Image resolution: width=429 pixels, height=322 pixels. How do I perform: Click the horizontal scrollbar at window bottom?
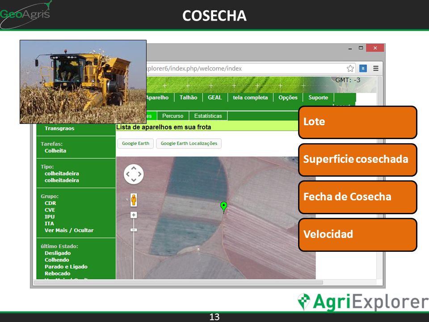click(178, 282)
